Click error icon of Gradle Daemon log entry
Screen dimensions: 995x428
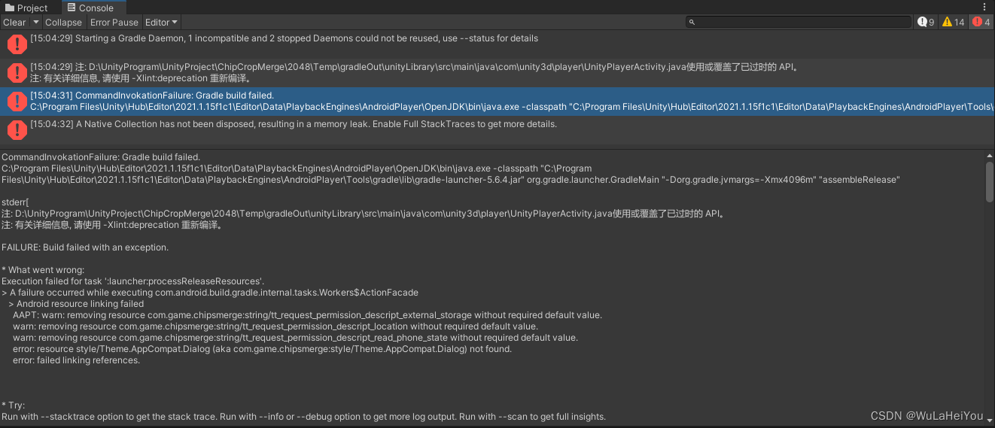[x=17, y=44]
